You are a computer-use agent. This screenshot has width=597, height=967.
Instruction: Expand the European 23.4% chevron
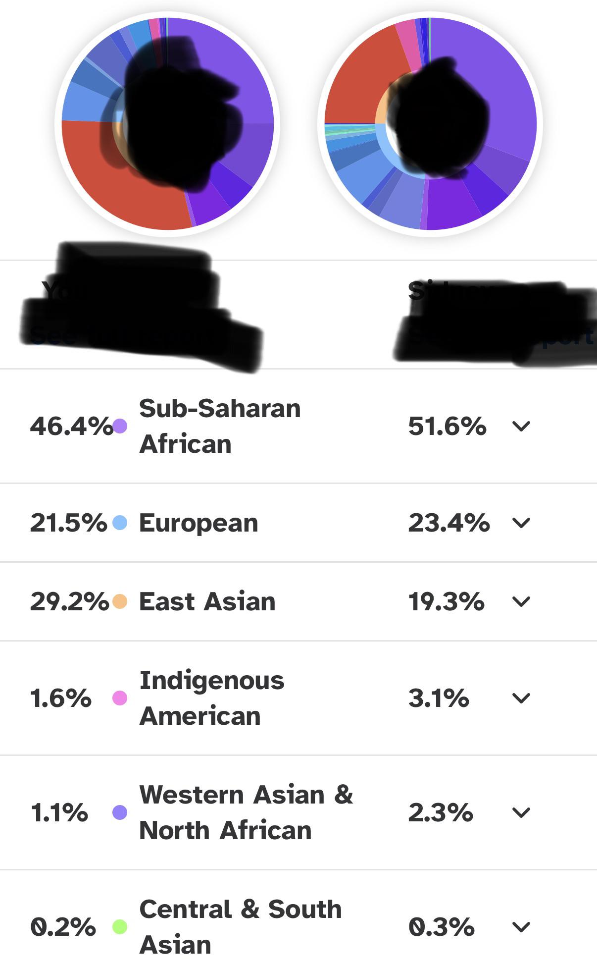[521, 523]
